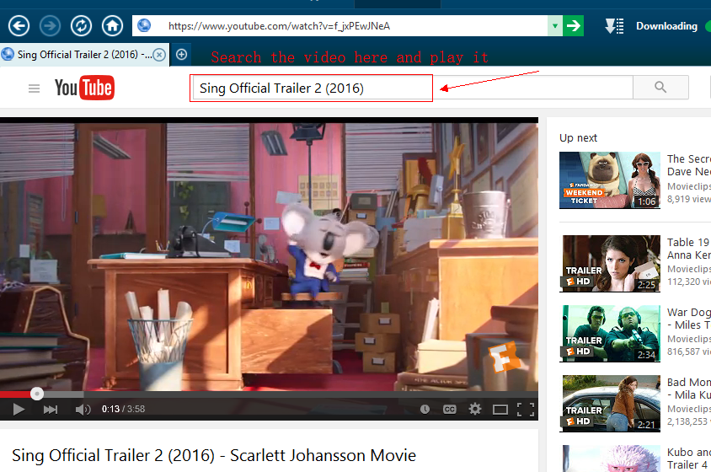Toggle closed captions CC button
The image size is (711, 472).
point(449,410)
